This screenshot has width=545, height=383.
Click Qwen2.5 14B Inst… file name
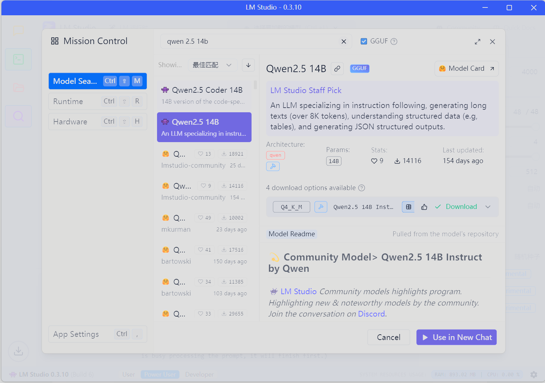[363, 207]
